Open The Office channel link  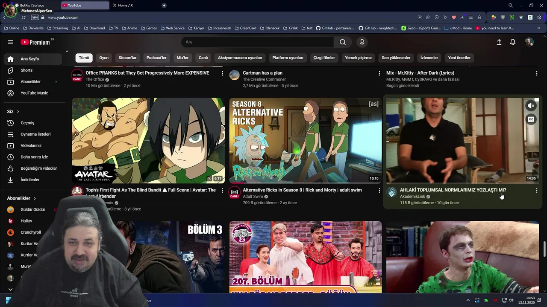pos(95,80)
